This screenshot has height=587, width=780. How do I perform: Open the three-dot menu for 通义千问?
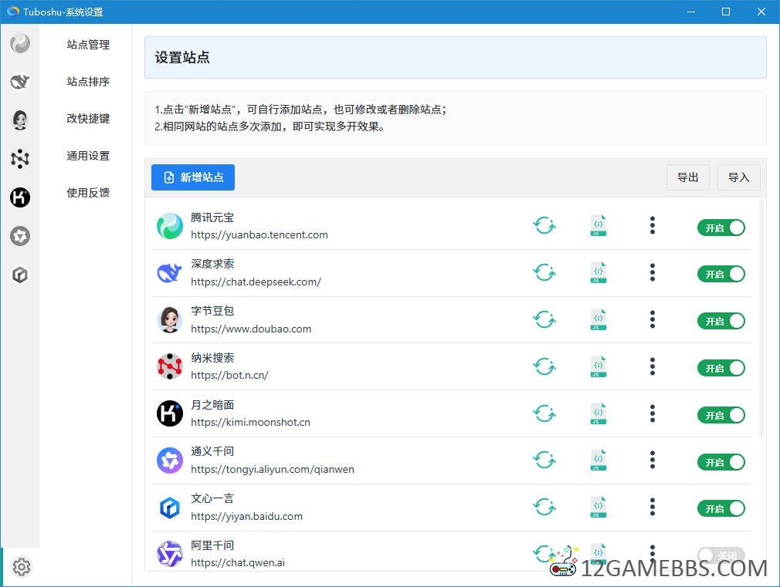pos(653,460)
